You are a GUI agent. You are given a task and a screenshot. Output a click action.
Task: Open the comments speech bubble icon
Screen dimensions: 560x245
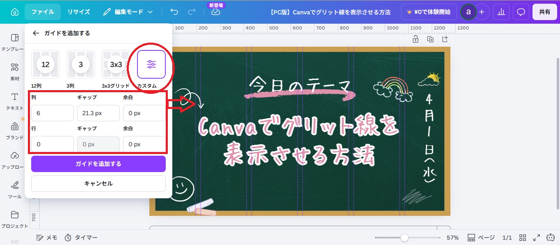[x=521, y=12]
